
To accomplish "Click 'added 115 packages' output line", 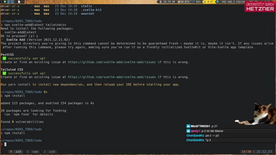I will pyautogui.click(x=47, y=103).
